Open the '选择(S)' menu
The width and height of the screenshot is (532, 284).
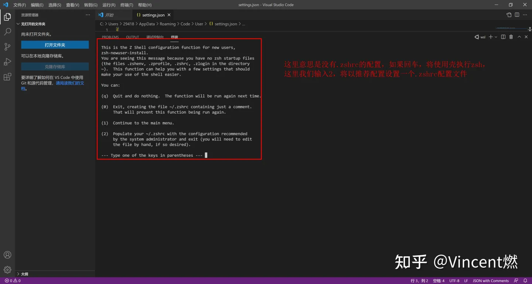tap(55, 5)
